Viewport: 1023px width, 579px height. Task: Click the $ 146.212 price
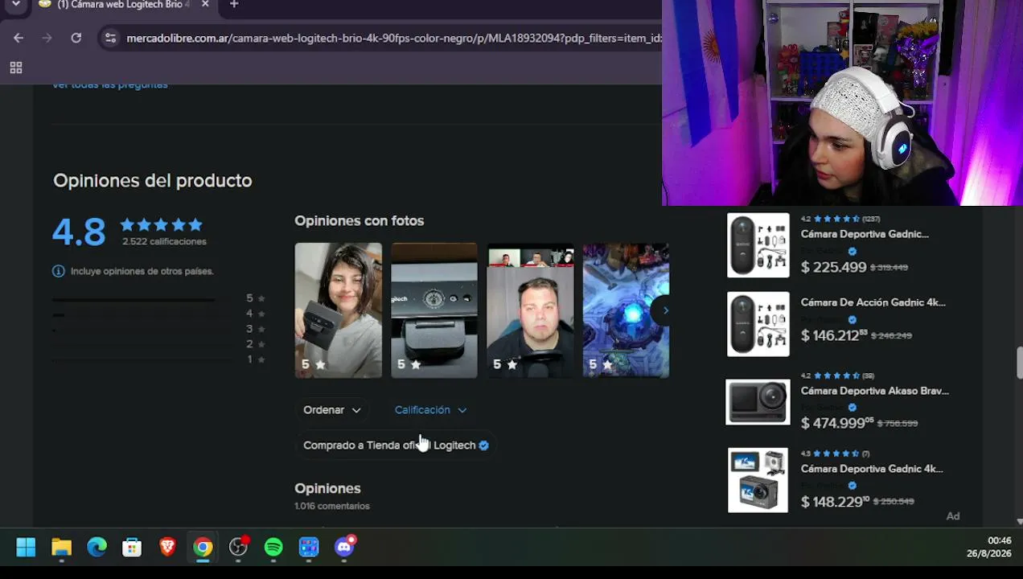[x=833, y=335]
